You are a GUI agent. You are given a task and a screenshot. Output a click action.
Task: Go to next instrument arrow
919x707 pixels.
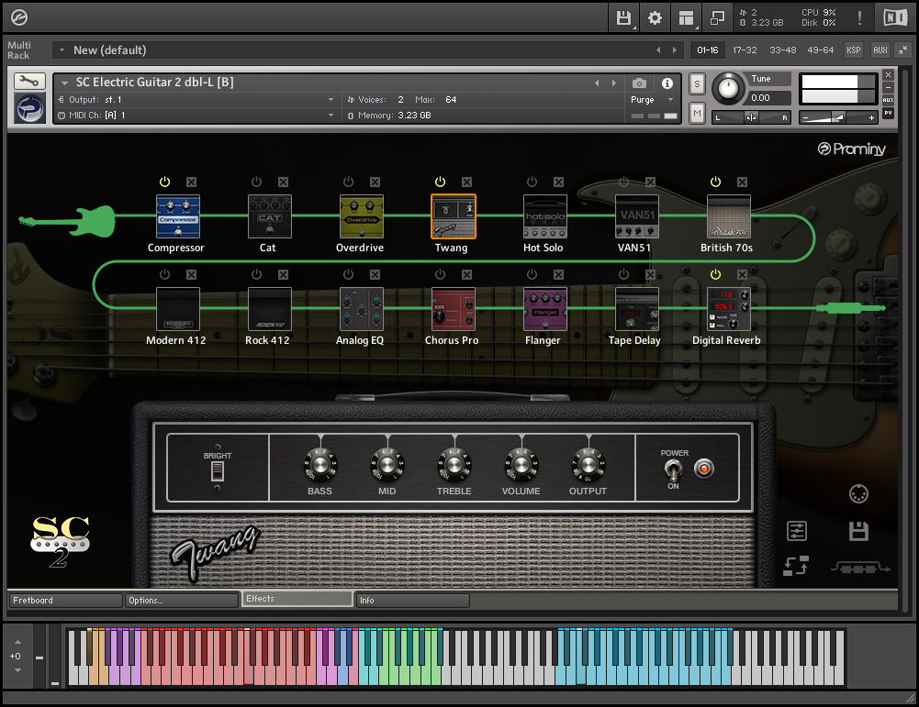point(613,83)
